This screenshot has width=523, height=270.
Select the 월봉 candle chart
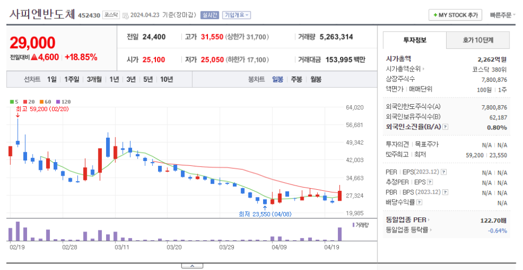point(316,79)
